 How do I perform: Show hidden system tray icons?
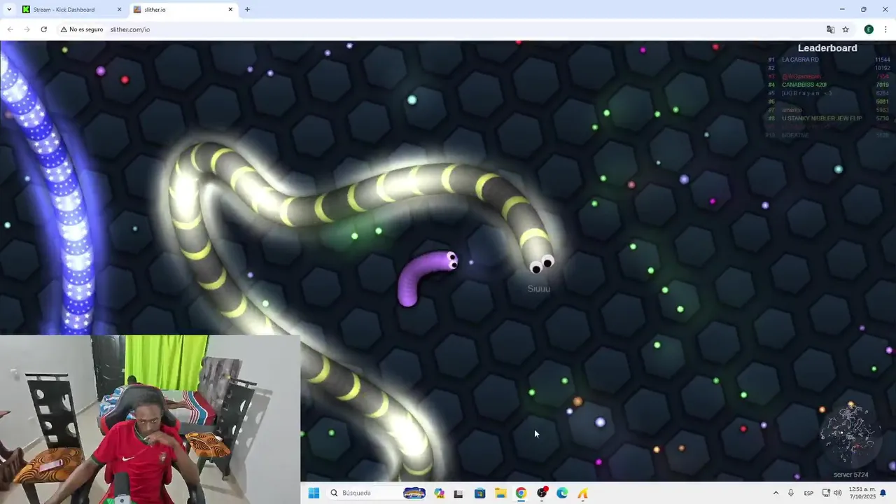coord(776,493)
